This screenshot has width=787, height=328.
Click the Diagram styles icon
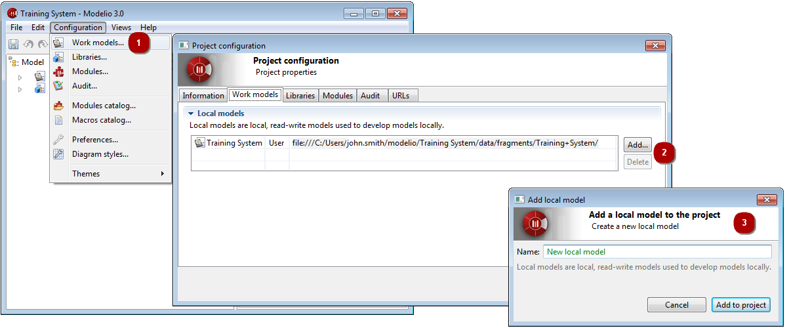coord(58,154)
